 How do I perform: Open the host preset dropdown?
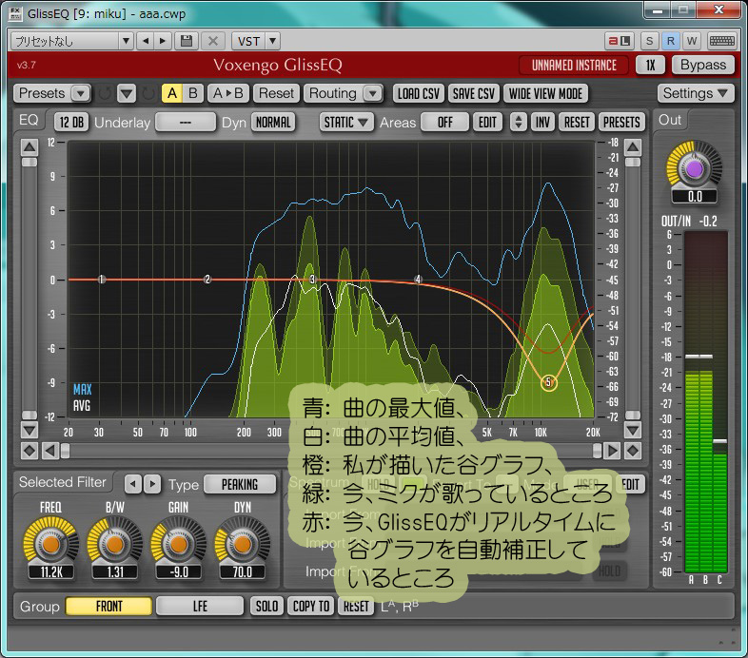click(126, 41)
